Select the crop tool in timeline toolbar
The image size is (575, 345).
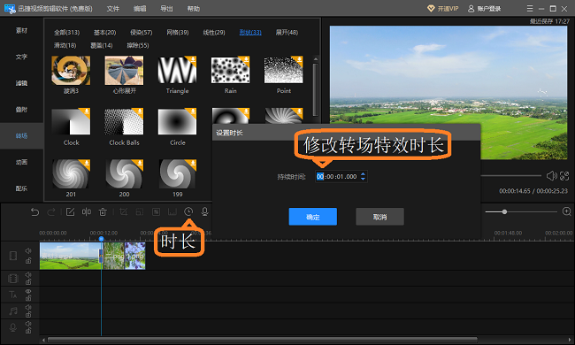tap(124, 212)
